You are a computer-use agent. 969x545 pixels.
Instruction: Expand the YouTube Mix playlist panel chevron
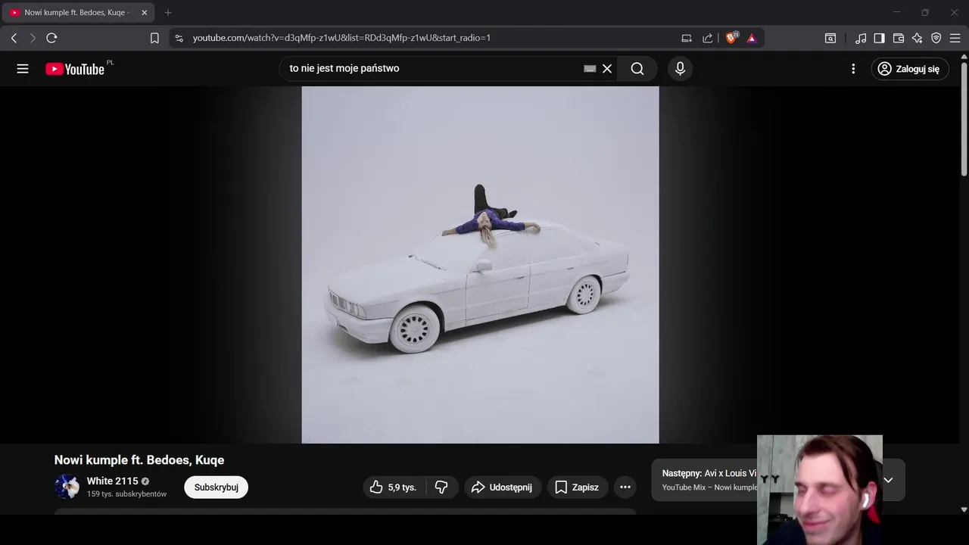click(888, 480)
